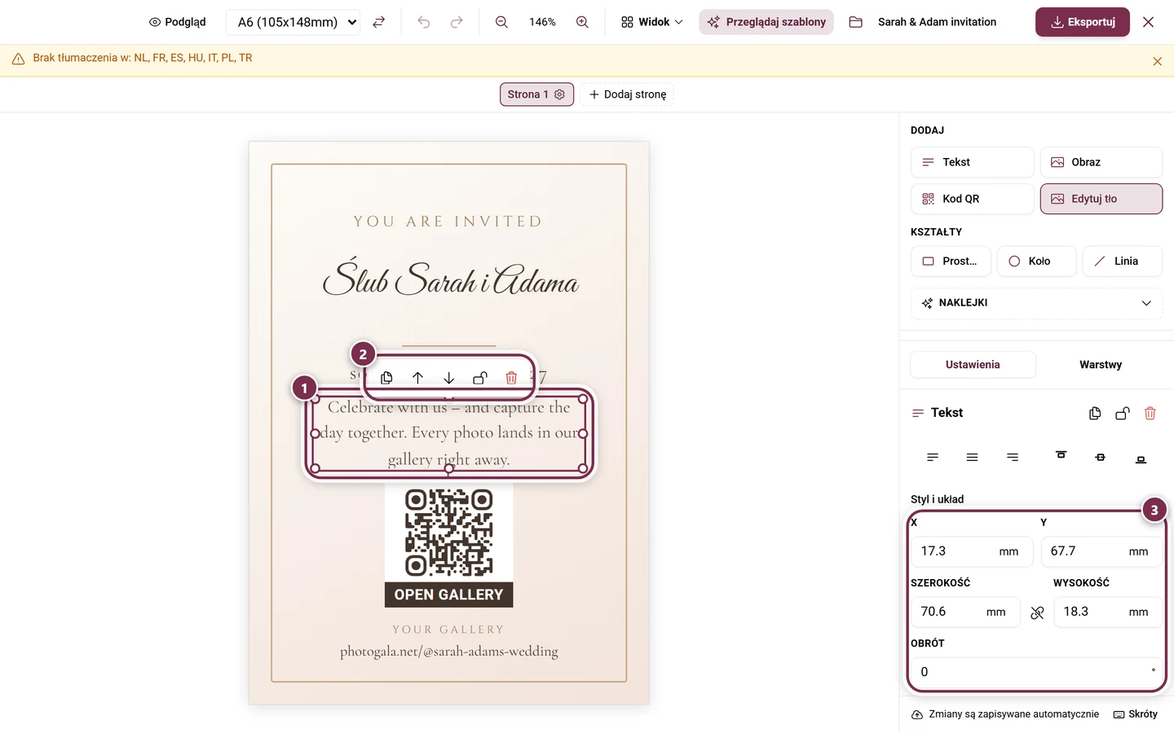Undo the last change
Viewport: 1174px width, 733px height.
(424, 22)
